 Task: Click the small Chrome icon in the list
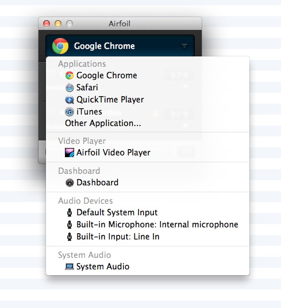pos(70,75)
